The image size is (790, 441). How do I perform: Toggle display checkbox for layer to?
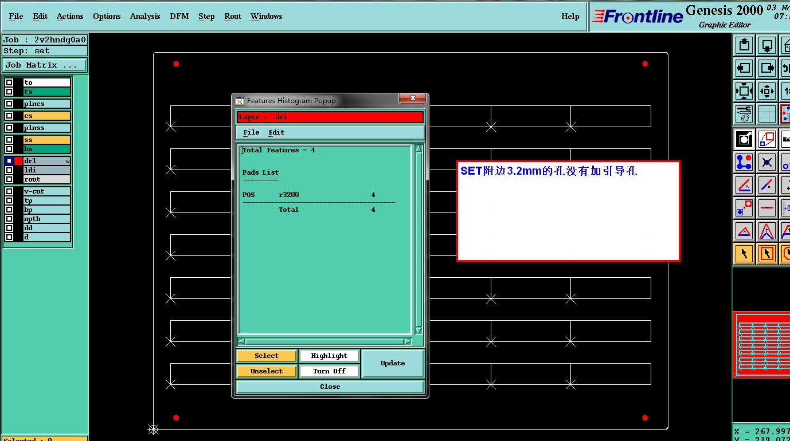click(x=9, y=82)
